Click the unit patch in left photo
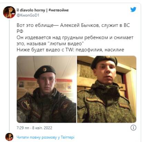 pyautogui.click(x=27, y=105)
